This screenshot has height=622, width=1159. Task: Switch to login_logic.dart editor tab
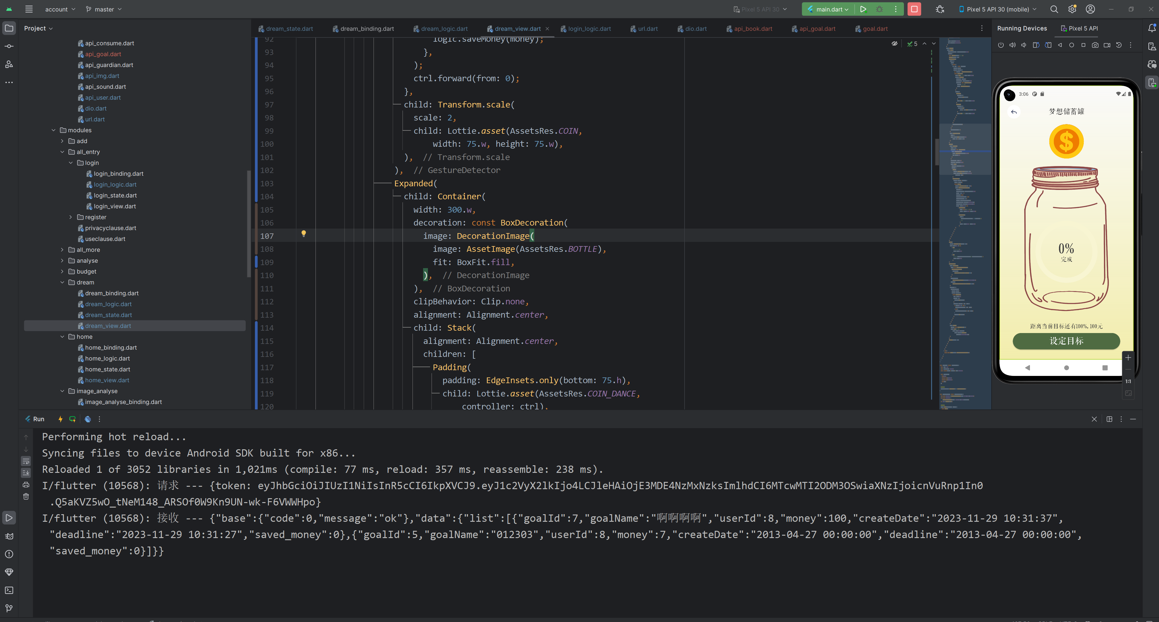[589, 29]
